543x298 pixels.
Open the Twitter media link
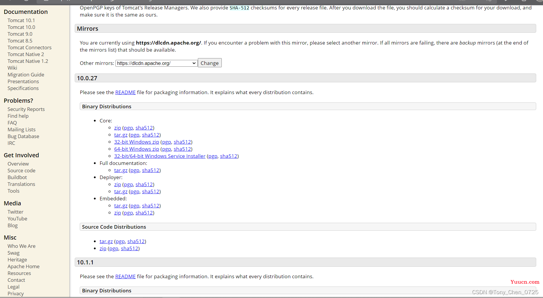click(15, 212)
